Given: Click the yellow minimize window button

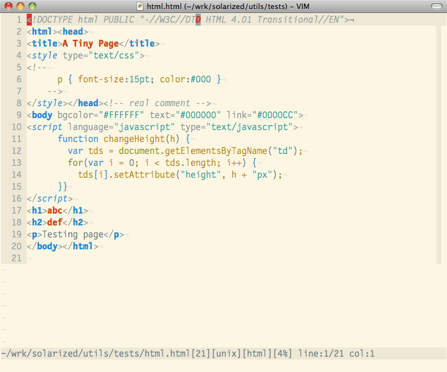Looking at the screenshot, I should [x=20, y=6].
